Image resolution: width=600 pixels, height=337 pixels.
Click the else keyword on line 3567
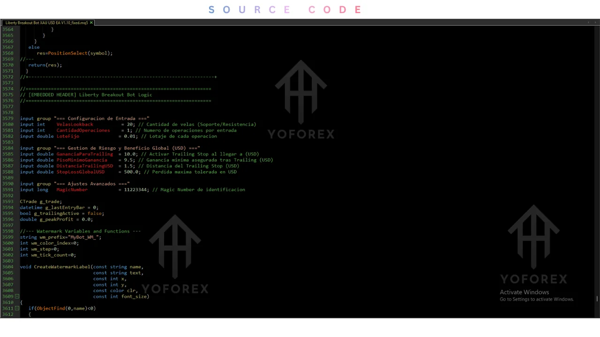pyautogui.click(x=34, y=47)
